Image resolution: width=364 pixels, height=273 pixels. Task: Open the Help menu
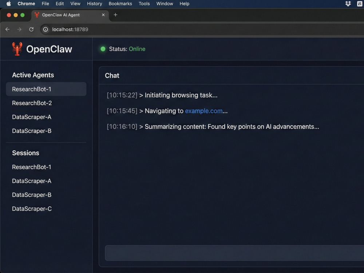tap(184, 4)
